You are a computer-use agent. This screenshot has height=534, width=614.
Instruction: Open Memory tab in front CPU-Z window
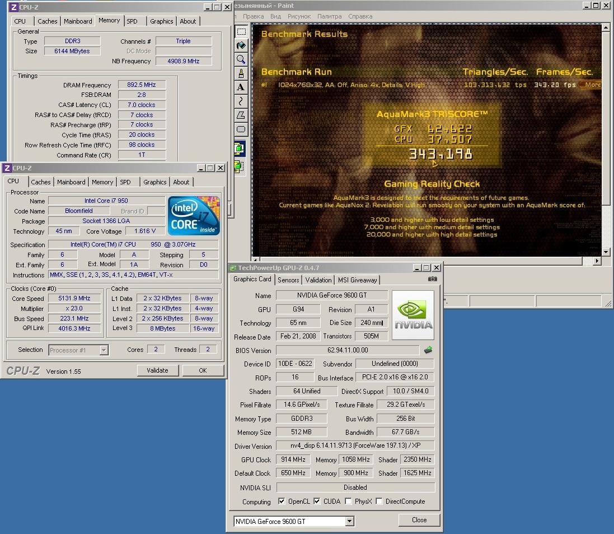pyautogui.click(x=102, y=182)
